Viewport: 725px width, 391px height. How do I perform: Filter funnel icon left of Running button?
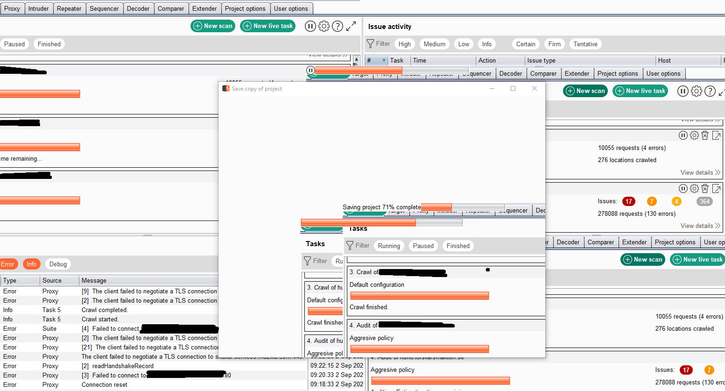pos(350,246)
